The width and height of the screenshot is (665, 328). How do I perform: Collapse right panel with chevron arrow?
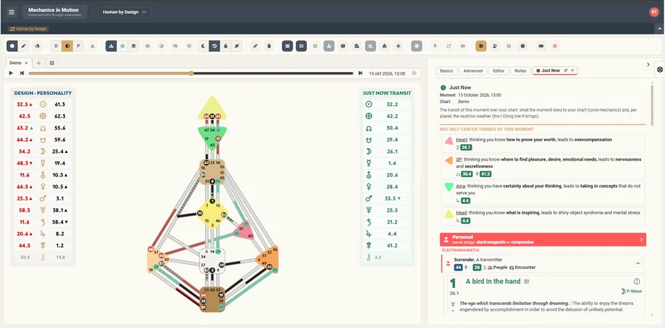[648, 64]
